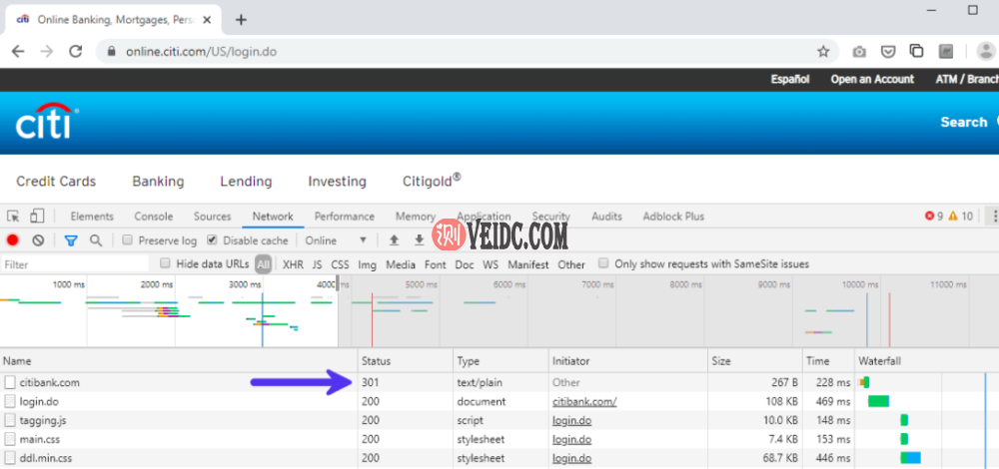Select the All filter button

tap(263, 264)
